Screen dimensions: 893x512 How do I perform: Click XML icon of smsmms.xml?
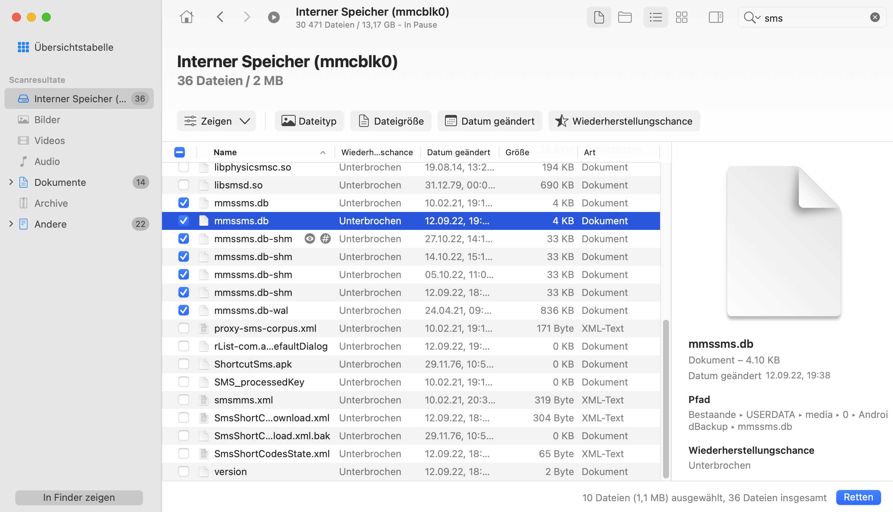(204, 400)
